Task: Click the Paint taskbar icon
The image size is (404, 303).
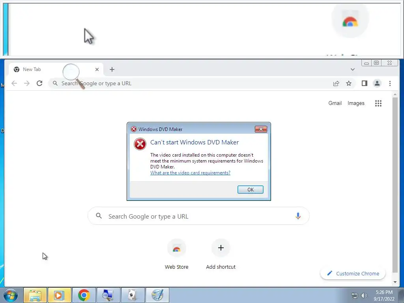Action: [x=157, y=295]
